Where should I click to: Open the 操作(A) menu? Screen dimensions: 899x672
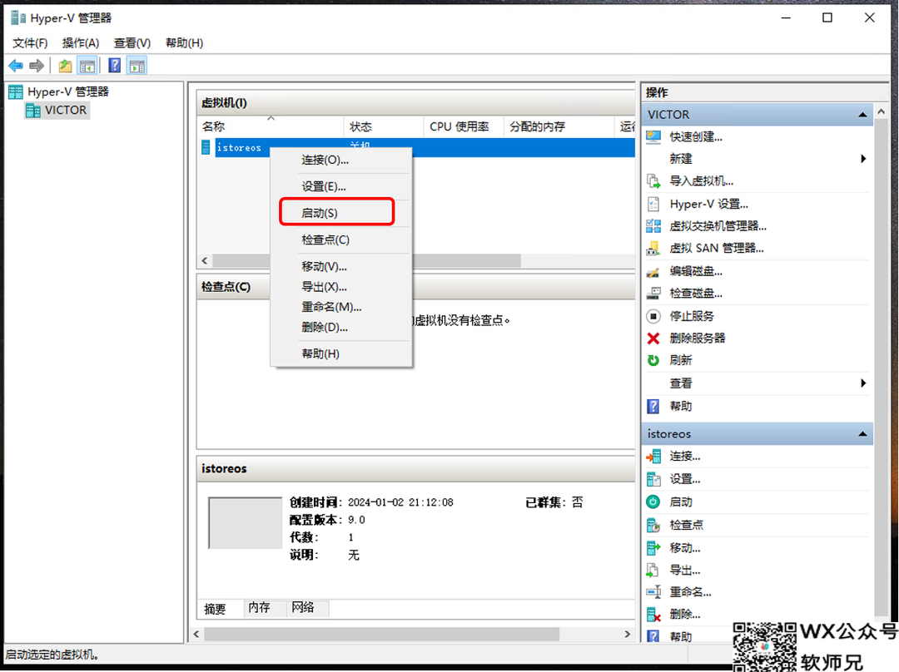[81, 43]
